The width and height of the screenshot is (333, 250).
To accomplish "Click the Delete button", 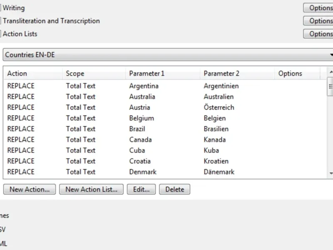I will (x=174, y=189).
